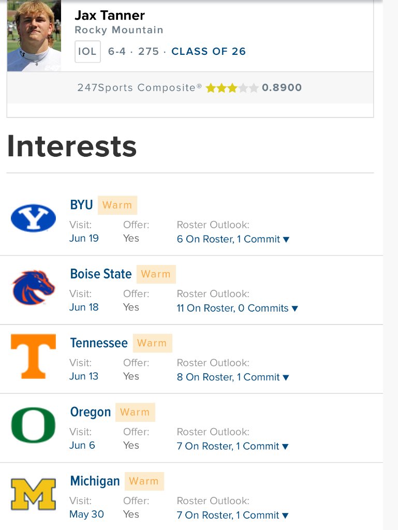Open the Jax Tanner name link

[110, 15]
